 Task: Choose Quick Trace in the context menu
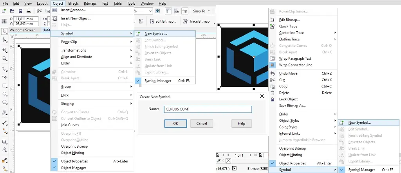pos(303,26)
